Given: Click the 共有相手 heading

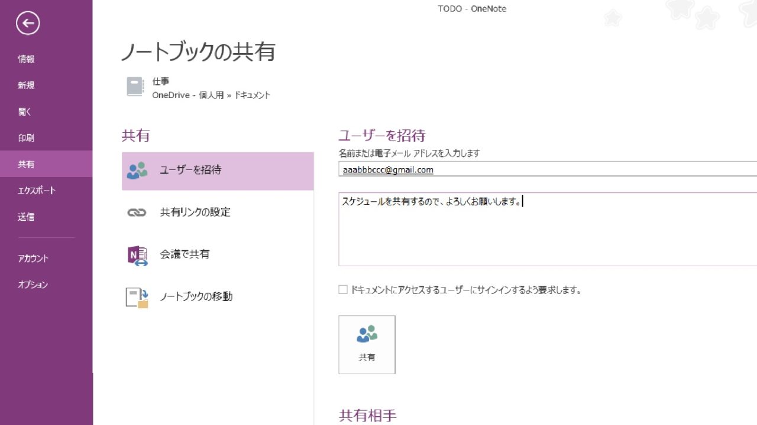Looking at the screenshot, I should [368, 416].
